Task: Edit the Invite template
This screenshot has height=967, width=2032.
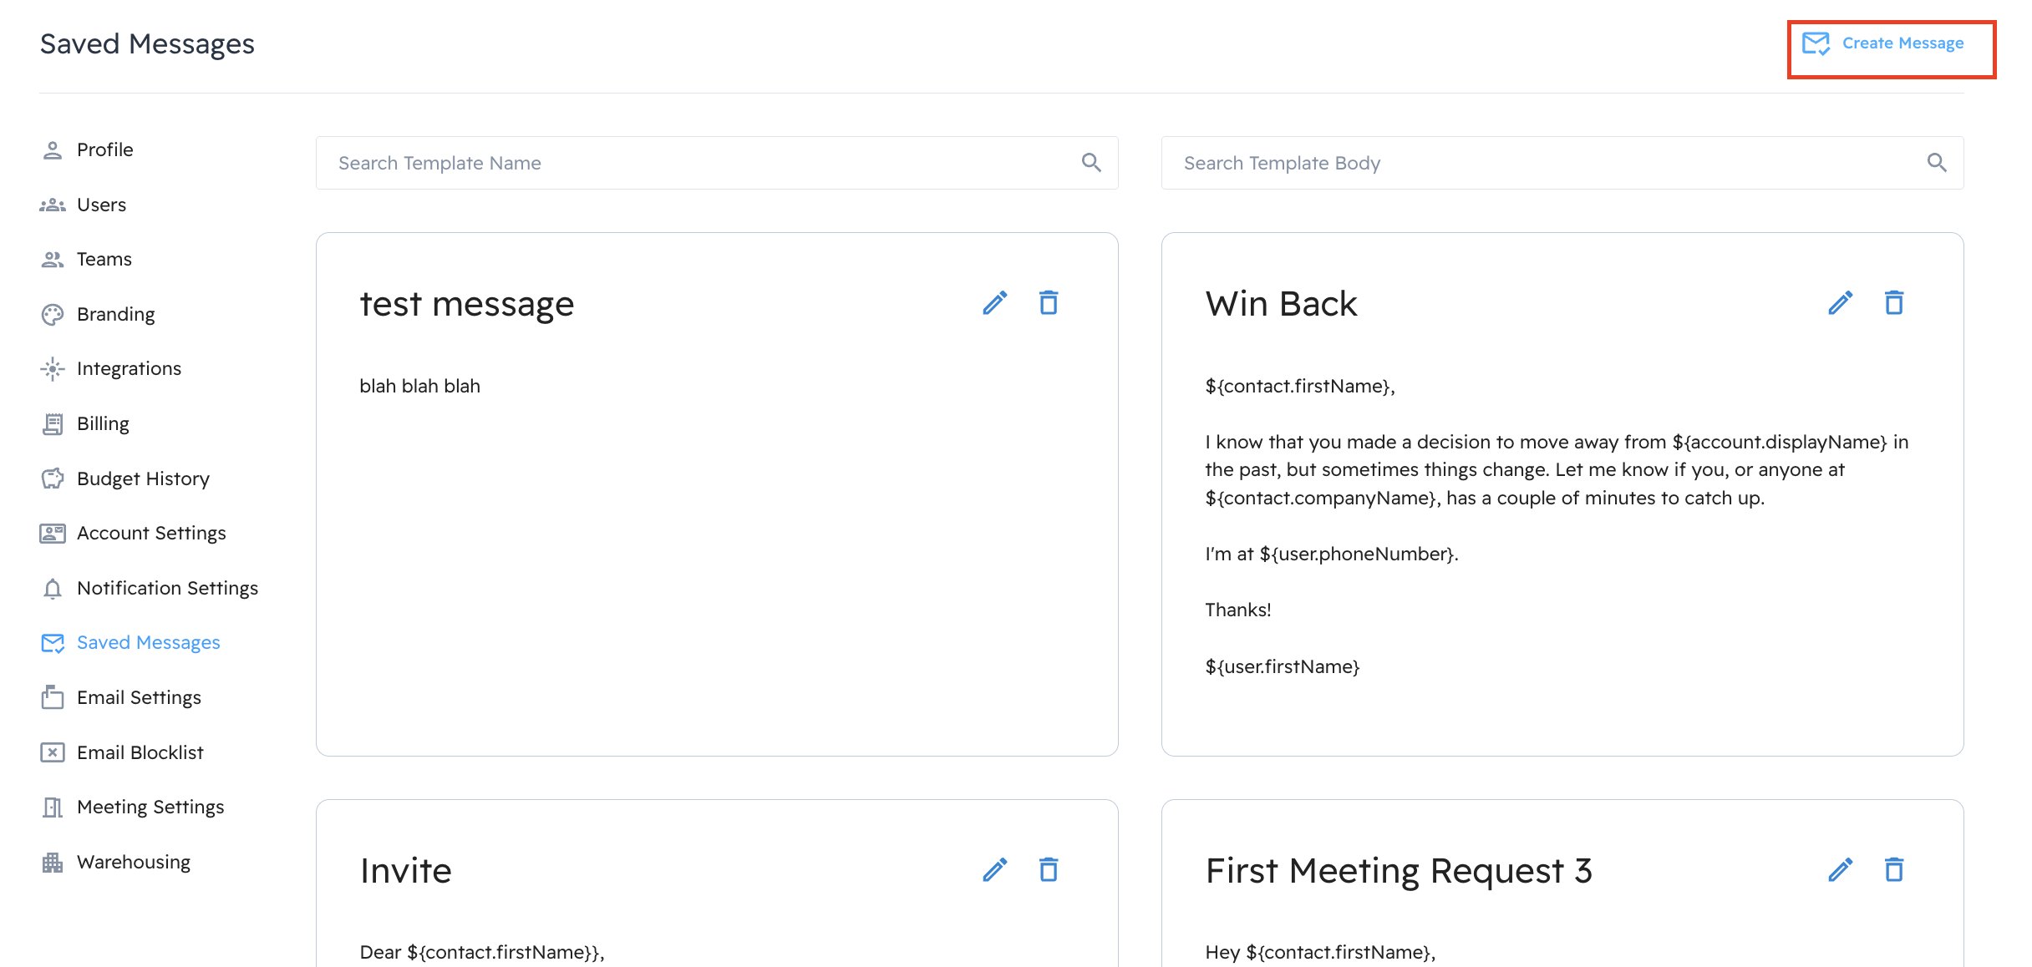Action: click(995, 870)
